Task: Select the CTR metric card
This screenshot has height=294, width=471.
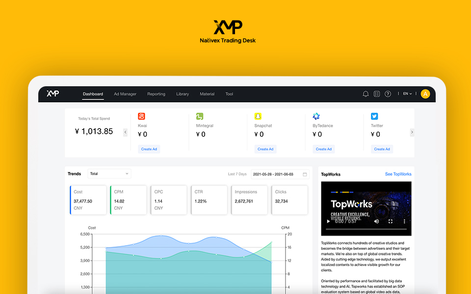Action: [x=209, y=200]
